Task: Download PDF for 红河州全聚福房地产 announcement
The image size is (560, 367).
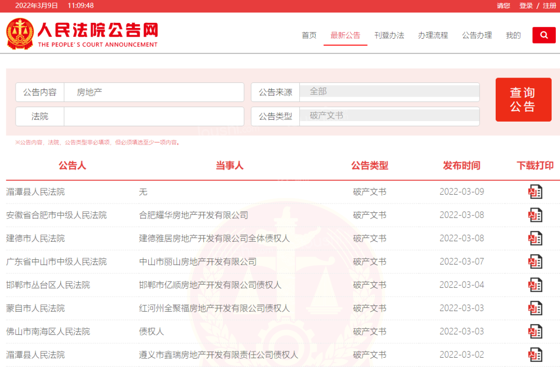Action: tap(535, 308)
